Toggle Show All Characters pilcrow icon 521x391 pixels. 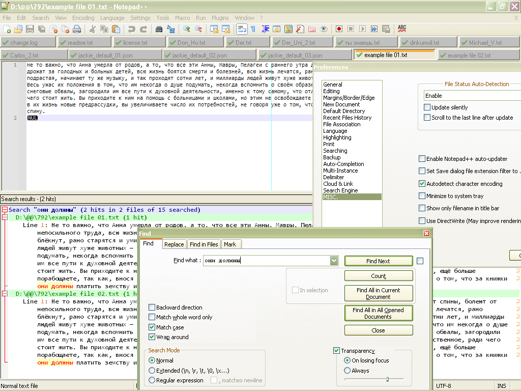(253, 29)
